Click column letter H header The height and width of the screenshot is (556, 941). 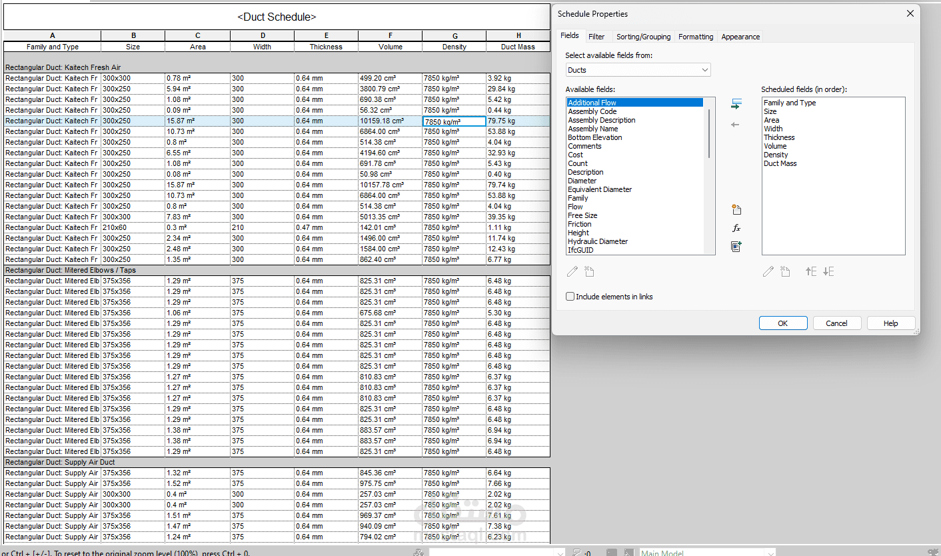pos(518,36)
